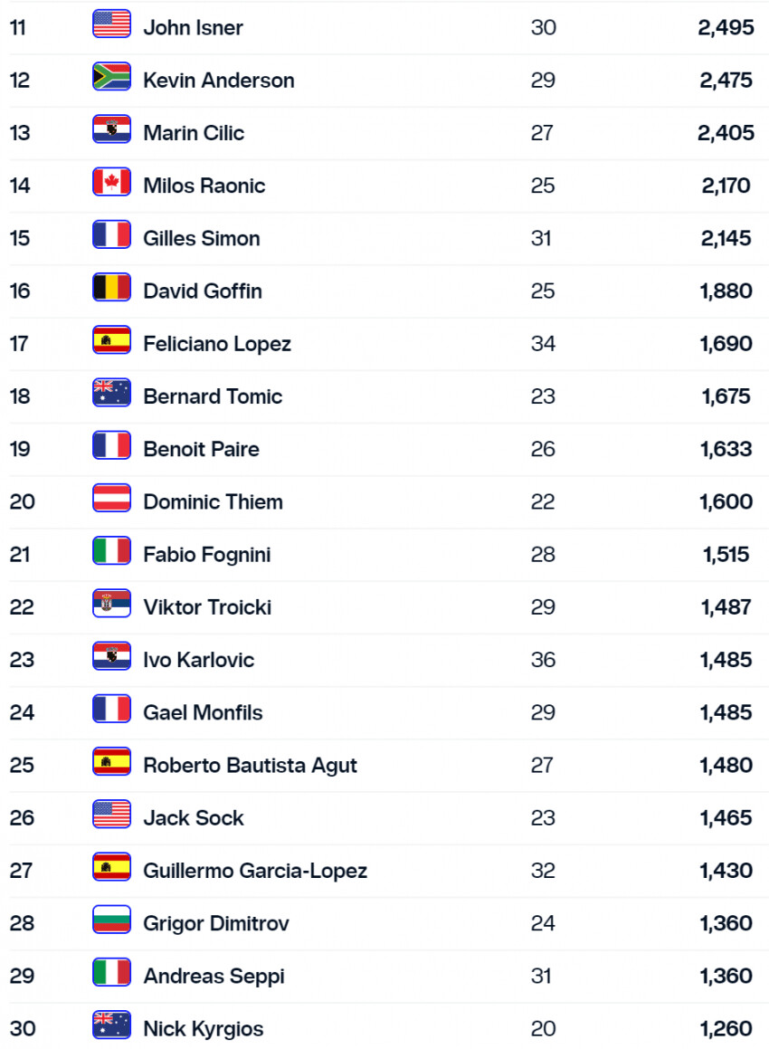Image resolution: width=769 pixels, height=1049 pixels.
Task: Open Roberto Bautista Agut profile
Action: [x=250, y=766]
